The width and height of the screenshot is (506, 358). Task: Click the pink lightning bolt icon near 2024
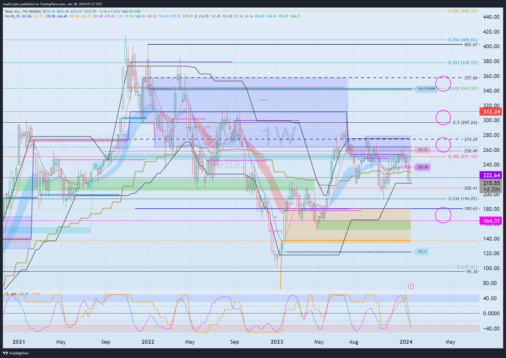click(411, 286)
